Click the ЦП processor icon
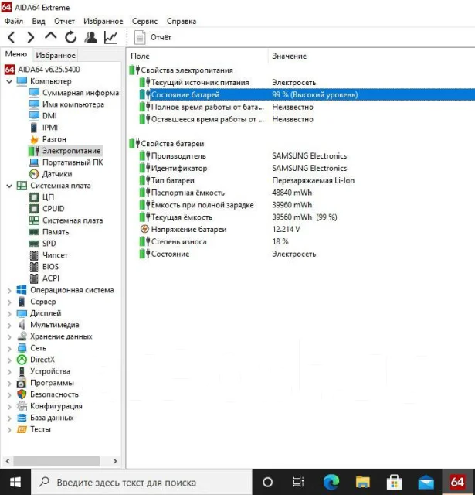Image resolution: width=475 pixels, height=495 pixels. point(34,197)
